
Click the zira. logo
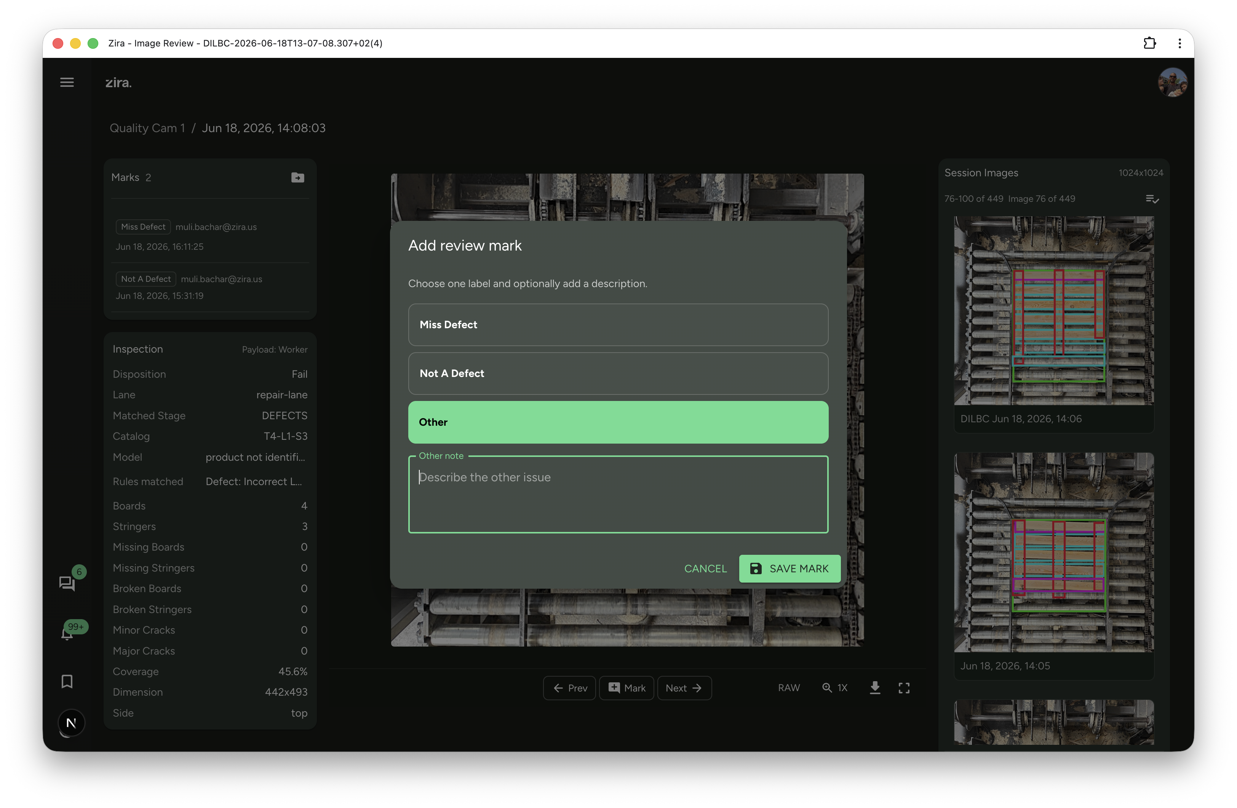tap(118, 83)
